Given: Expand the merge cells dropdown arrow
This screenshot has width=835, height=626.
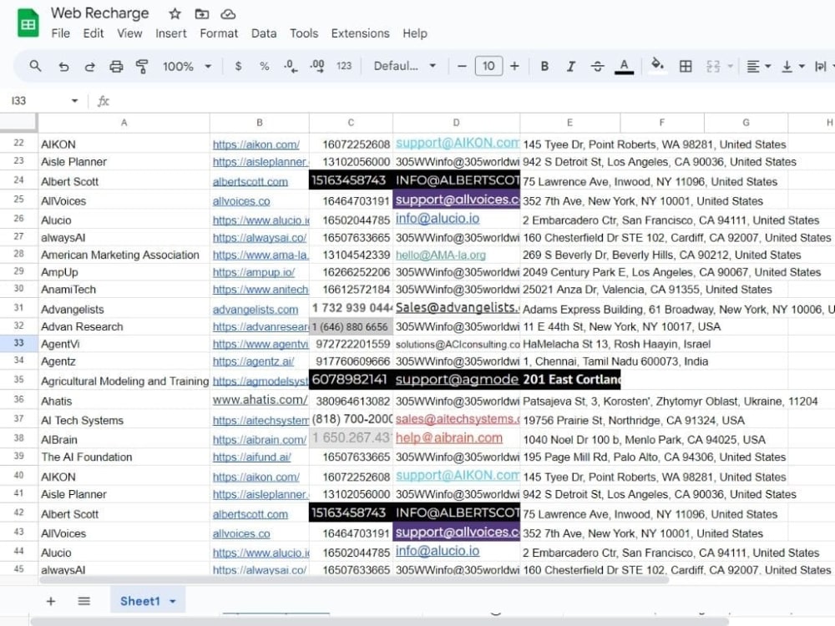Looking at the screenshot, I should 730,66.
